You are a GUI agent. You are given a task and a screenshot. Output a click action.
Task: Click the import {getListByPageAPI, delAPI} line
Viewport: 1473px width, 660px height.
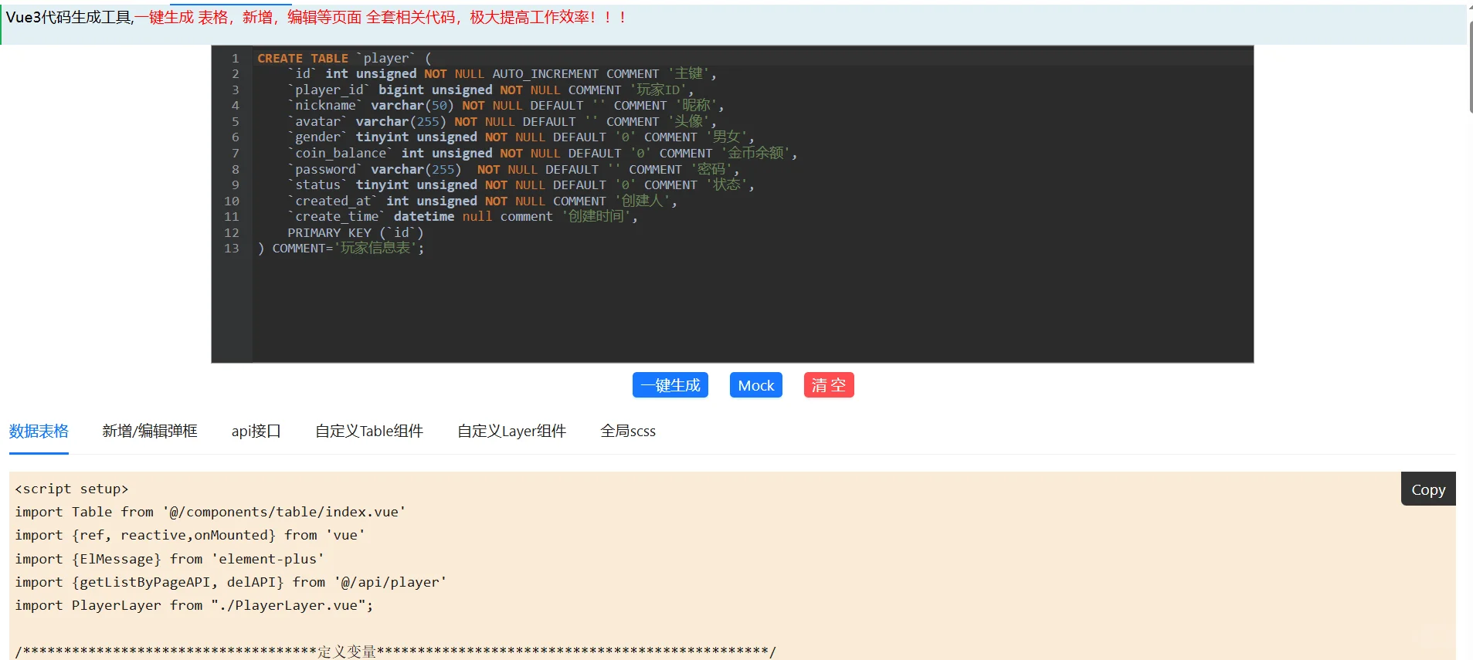pyautogui.click(x=231, y=582)
